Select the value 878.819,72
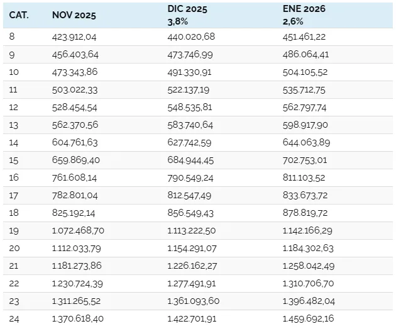396x331 pixels. click(x=305, y=213)
